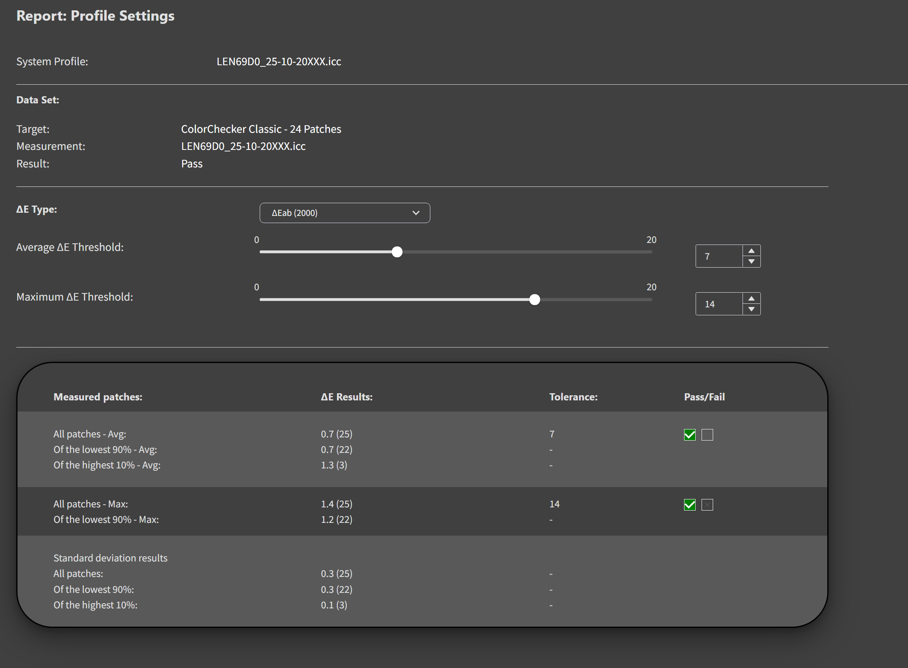Toggle crossed fail checkbox for All patches Max
Screen dimensions: 908x668
(x=707, y=505)
